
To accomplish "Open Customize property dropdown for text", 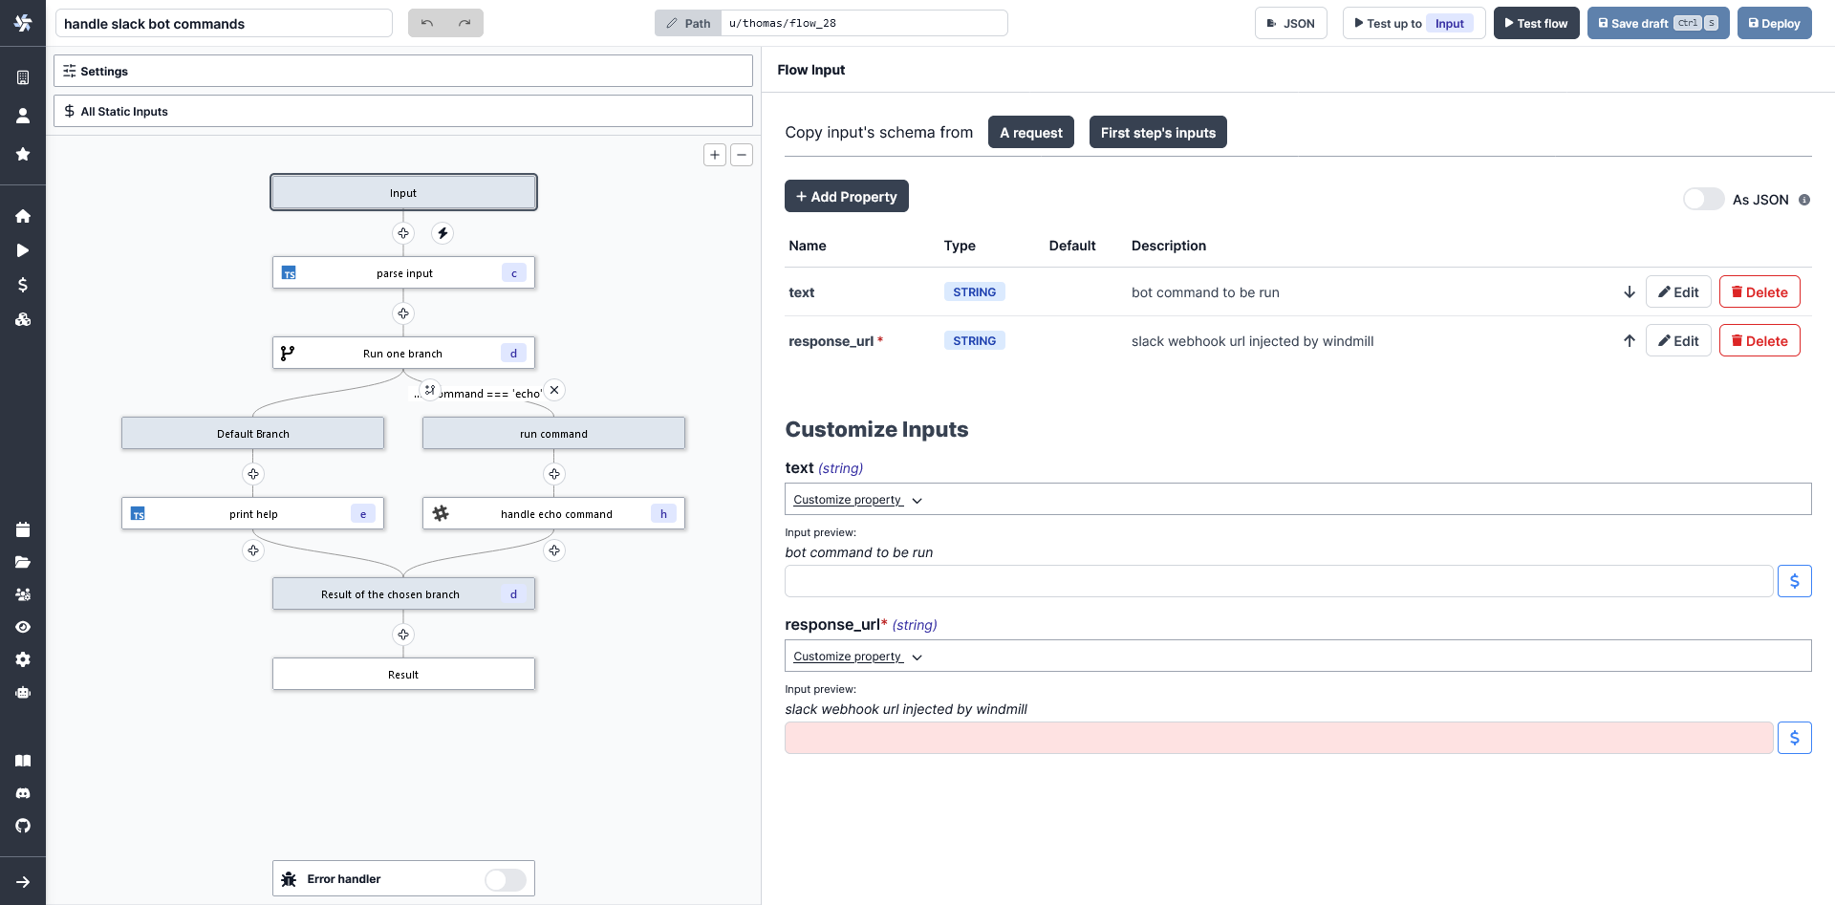I will [856, 499].
